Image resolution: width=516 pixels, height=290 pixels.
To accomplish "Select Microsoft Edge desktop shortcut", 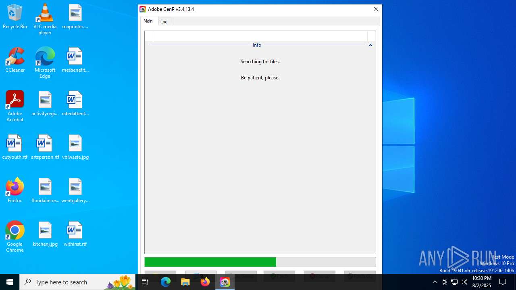I will coord(45,63).
